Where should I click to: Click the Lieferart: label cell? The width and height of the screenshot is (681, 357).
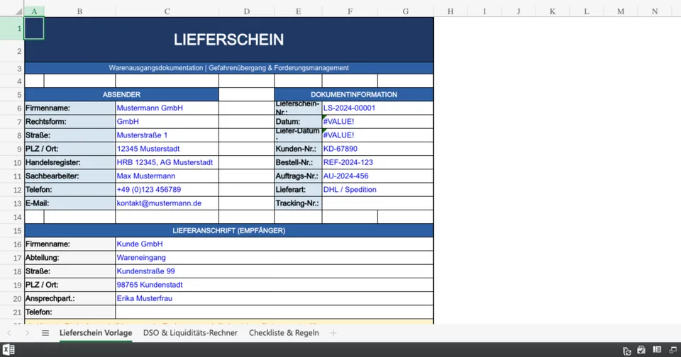point(298,190)
